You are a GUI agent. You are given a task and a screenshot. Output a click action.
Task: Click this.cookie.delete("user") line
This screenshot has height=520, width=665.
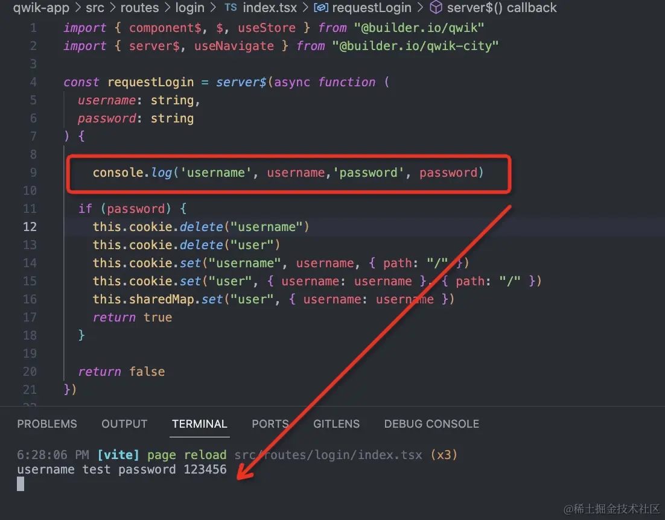(186, 245)
